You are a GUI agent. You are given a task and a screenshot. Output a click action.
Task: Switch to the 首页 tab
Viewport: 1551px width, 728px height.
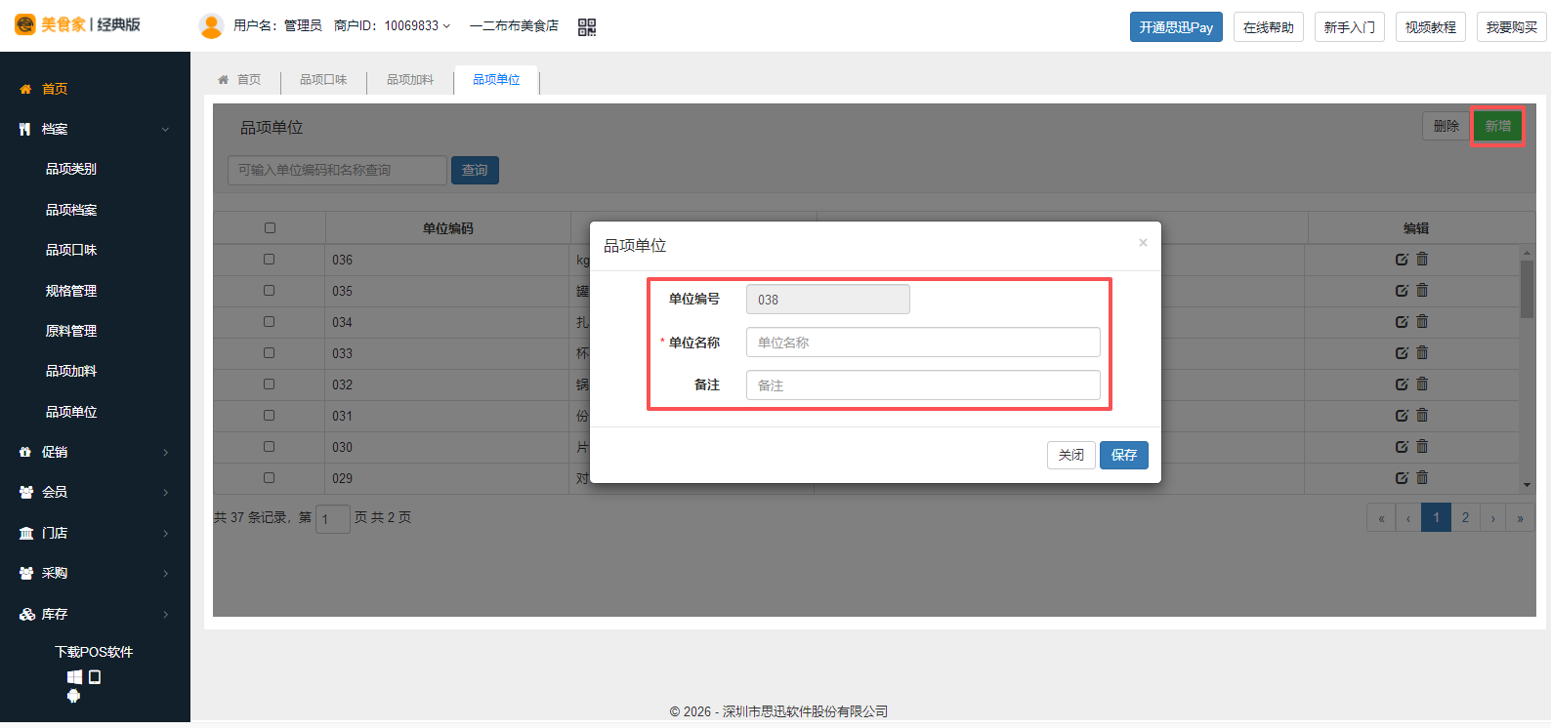coord(239,80)
